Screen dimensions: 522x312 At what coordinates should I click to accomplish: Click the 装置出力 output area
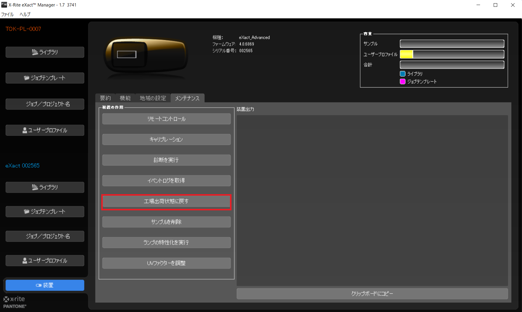[x=372, y=200]
